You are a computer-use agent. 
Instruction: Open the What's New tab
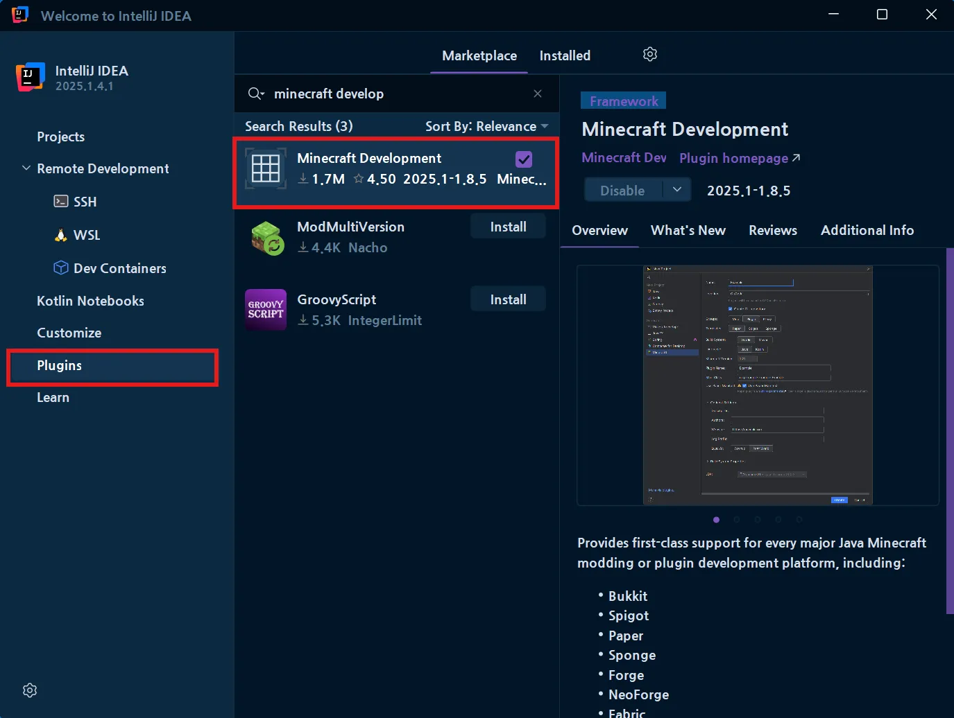688,230
